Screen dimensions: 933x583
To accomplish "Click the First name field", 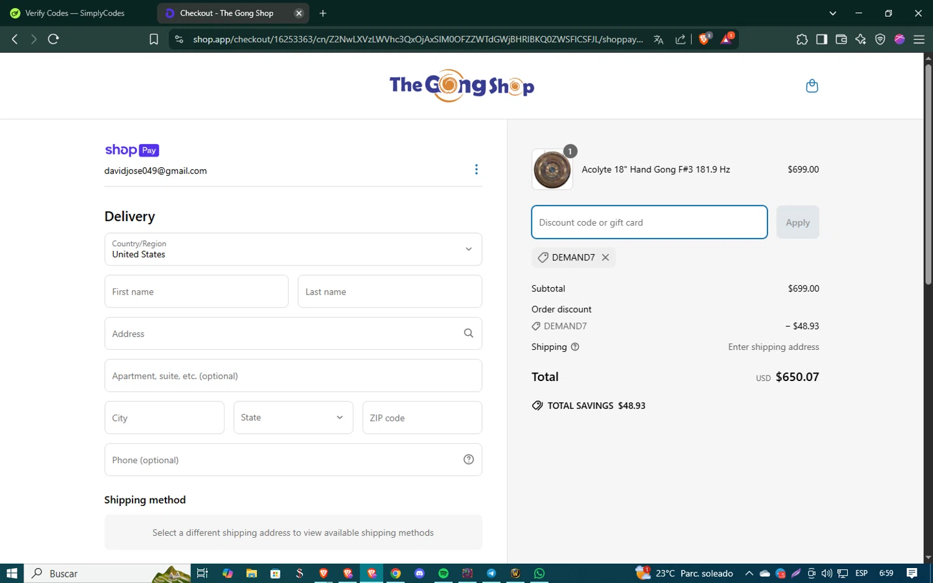I will coord(197,291).
